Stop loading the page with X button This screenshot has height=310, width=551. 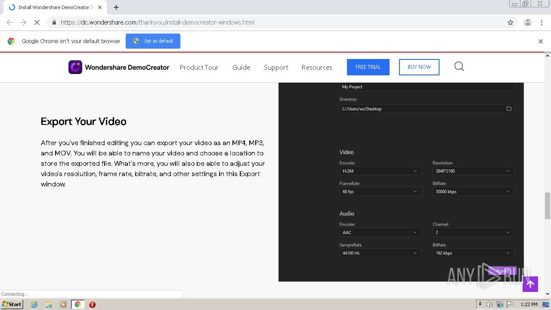tap(37, 22)
